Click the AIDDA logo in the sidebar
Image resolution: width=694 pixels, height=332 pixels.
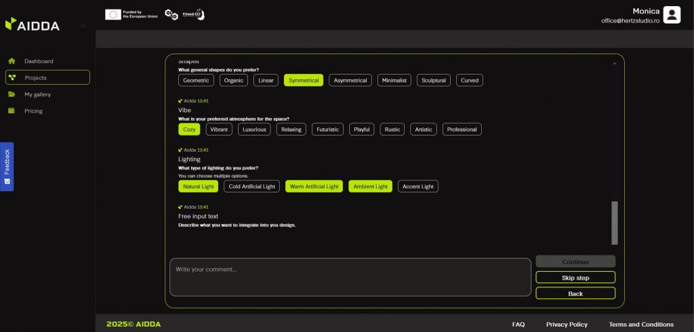[x=33, y=25]
